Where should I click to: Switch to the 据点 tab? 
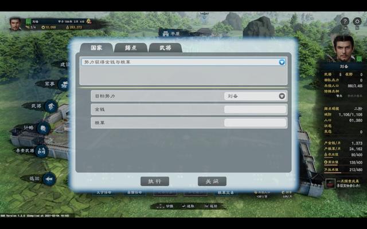tap(131, 48)
